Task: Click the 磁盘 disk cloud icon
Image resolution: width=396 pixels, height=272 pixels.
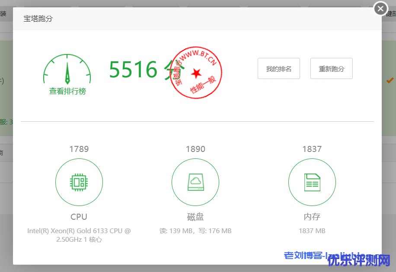Action: pyautogui.click(x=195, y=182)
